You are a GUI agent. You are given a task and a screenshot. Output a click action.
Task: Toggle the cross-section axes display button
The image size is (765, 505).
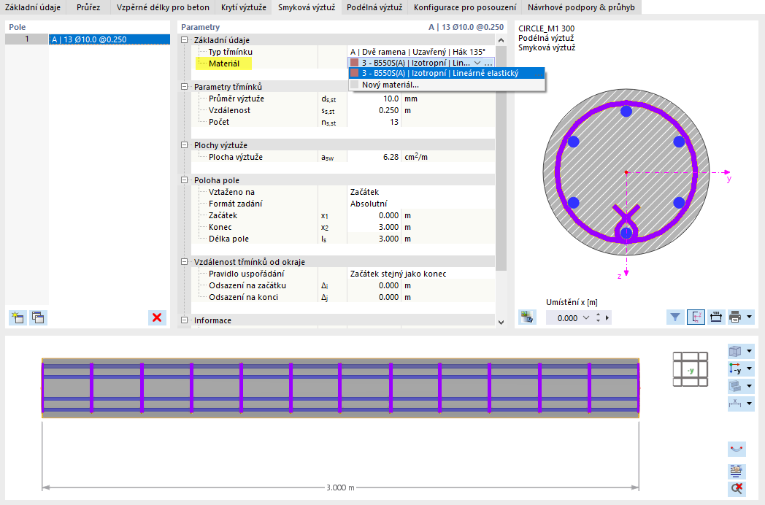pos(696,317)
